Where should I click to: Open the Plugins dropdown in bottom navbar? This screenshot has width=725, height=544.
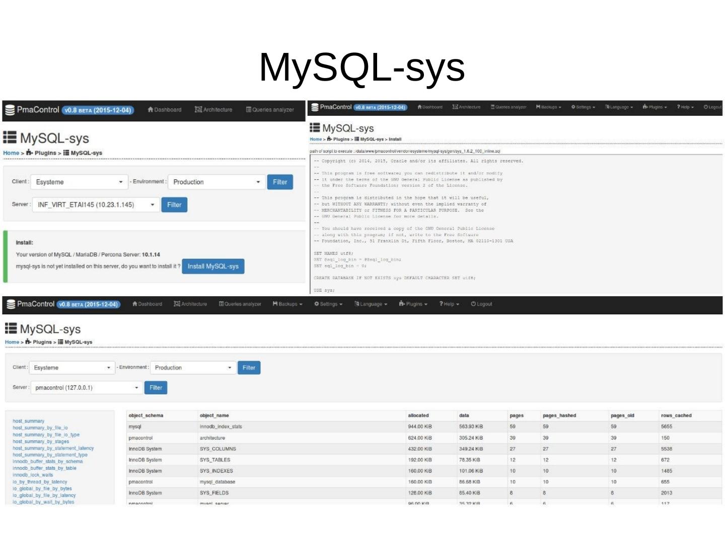pos(413,304)
